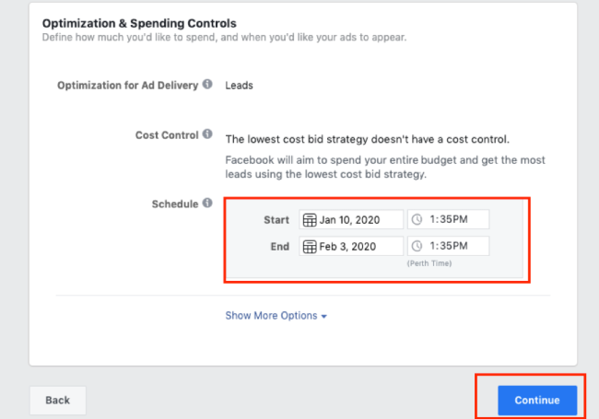Click the Show More Options link
The width and height of the screenshot is (599, 419).
pos(276,316)
